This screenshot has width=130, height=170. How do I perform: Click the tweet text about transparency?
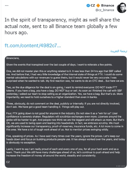tap(62, 26)
